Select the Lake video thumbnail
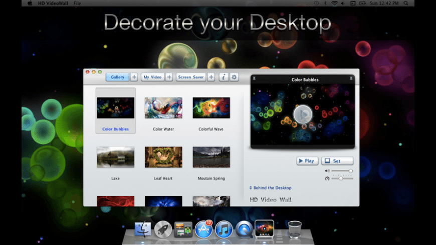 (115, 157)
